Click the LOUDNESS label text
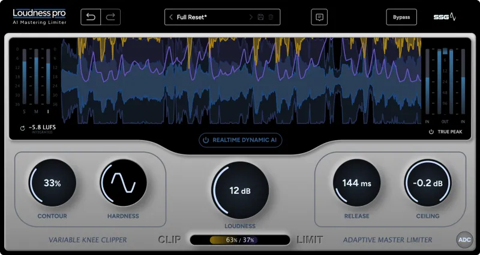 (240, 226)
